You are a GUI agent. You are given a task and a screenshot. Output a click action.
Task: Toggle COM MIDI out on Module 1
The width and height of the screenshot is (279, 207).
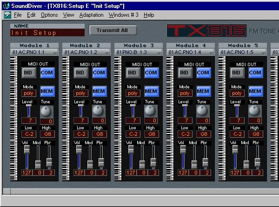(47, 73)
